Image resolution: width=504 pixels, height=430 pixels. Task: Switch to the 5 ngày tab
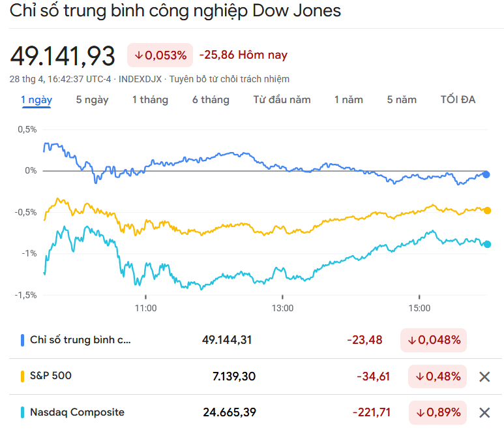coord(92,100)
